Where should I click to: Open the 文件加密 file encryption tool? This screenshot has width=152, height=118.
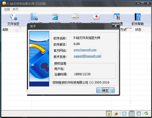click(13, 20)
